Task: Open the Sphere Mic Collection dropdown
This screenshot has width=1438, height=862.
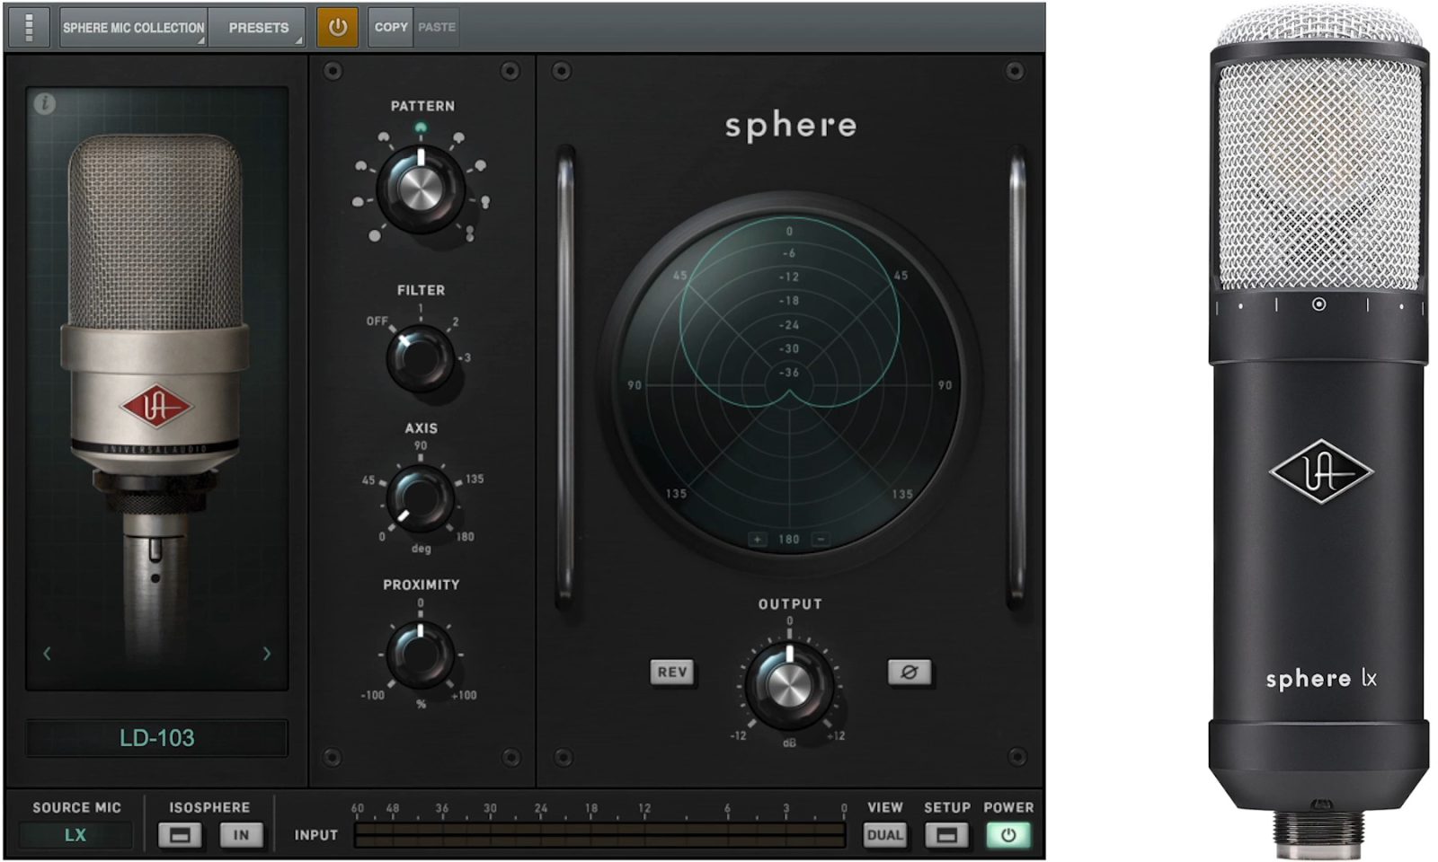Action: [134, 27]
